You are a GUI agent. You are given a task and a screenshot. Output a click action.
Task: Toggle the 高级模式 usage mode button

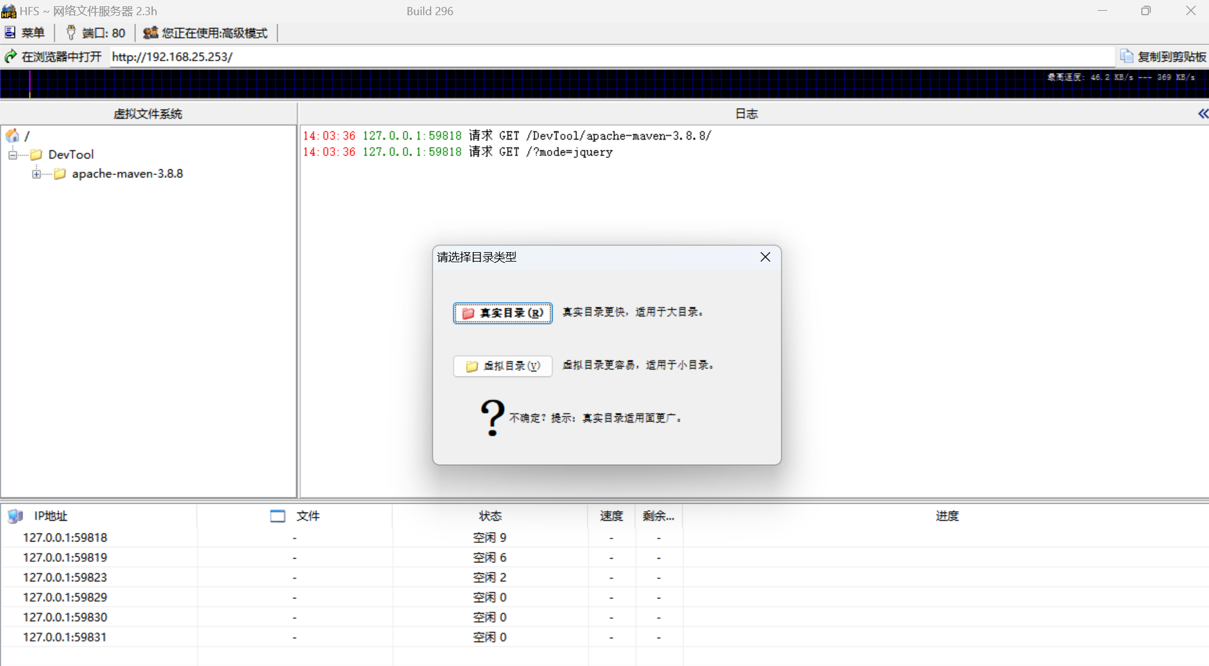[x=206, y=33]
